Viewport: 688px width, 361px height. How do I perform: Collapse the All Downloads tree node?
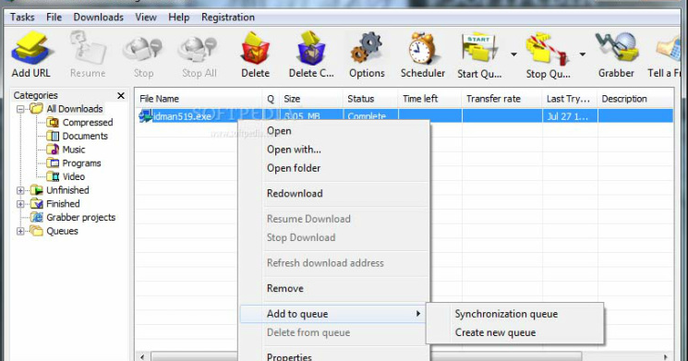(20, 109)
